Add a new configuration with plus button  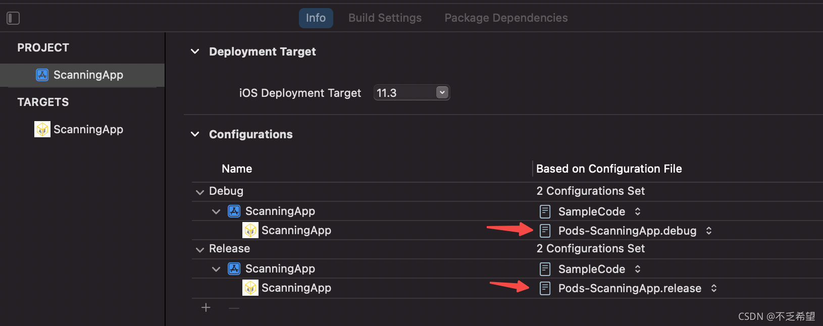[x=206, y=308]
